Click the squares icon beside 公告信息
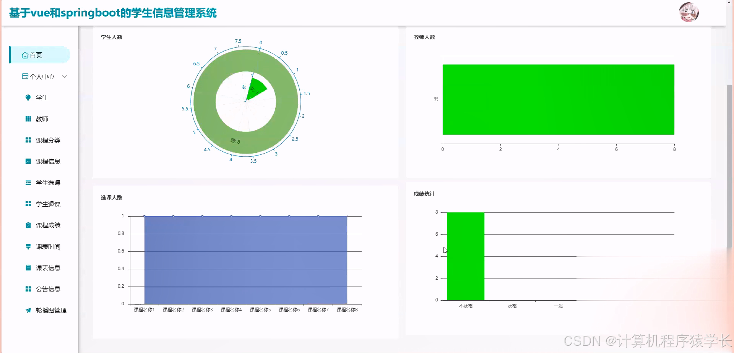The height and width of the screenshot is (353, 734). point(28,289)
